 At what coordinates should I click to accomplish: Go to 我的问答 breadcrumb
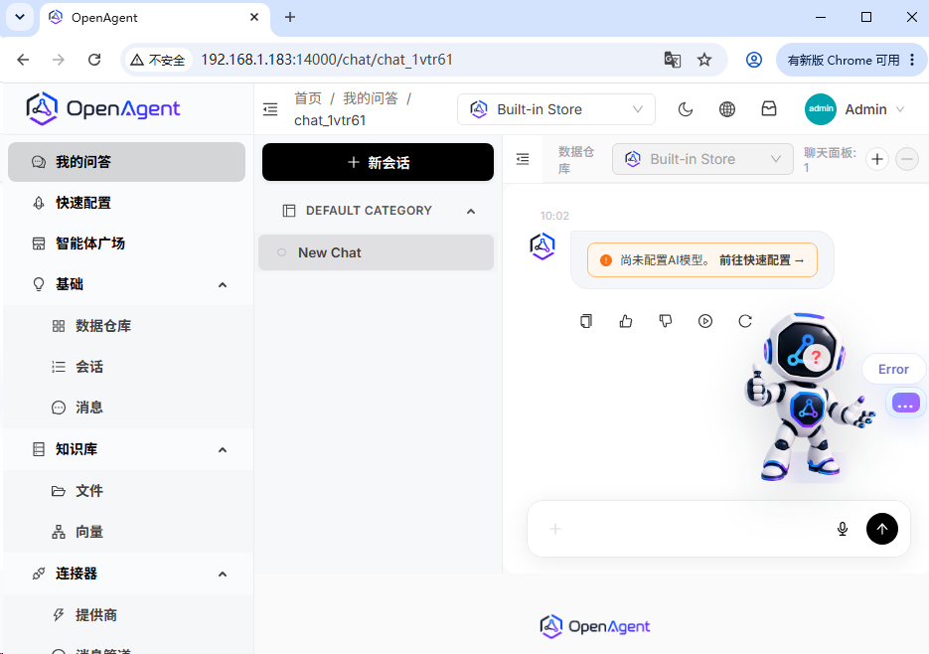point(371,98)
